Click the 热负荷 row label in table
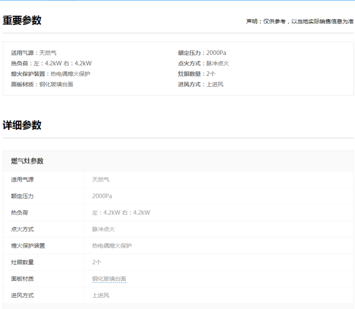The height and width of the screenshot is (309, 355). (19, 213)
